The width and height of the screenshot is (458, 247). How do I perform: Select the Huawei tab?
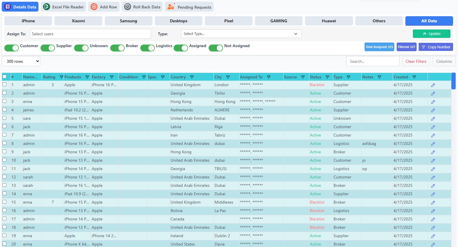(x=329, y=21)
